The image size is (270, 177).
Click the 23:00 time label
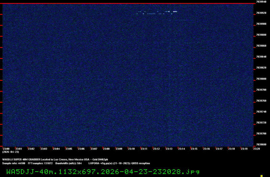tap(6, 149)
